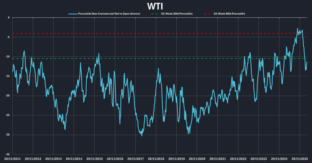Click the 0 value on y-axis
312x163 pixels.
click(x=8, y=18)
